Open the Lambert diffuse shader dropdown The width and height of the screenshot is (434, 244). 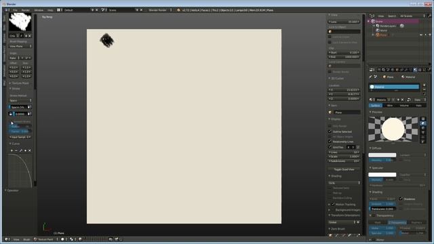click(412, 155)
